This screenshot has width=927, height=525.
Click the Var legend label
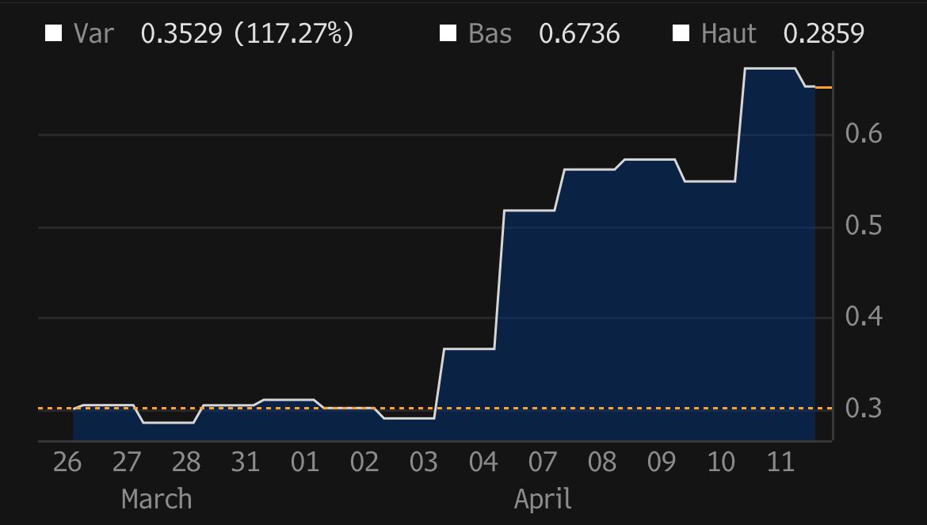pos(93,34)
